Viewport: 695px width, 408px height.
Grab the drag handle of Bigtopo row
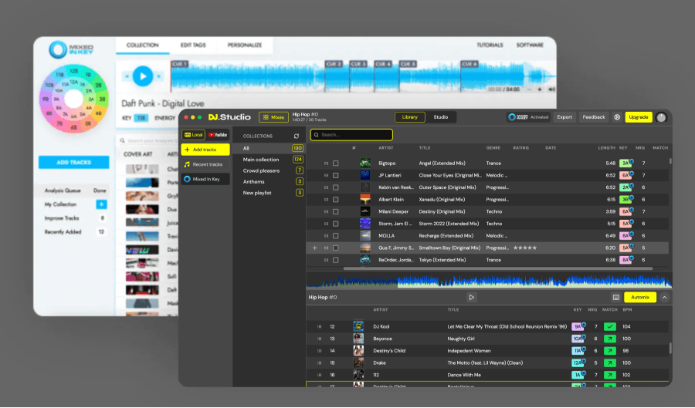click(x=326, y=164)
